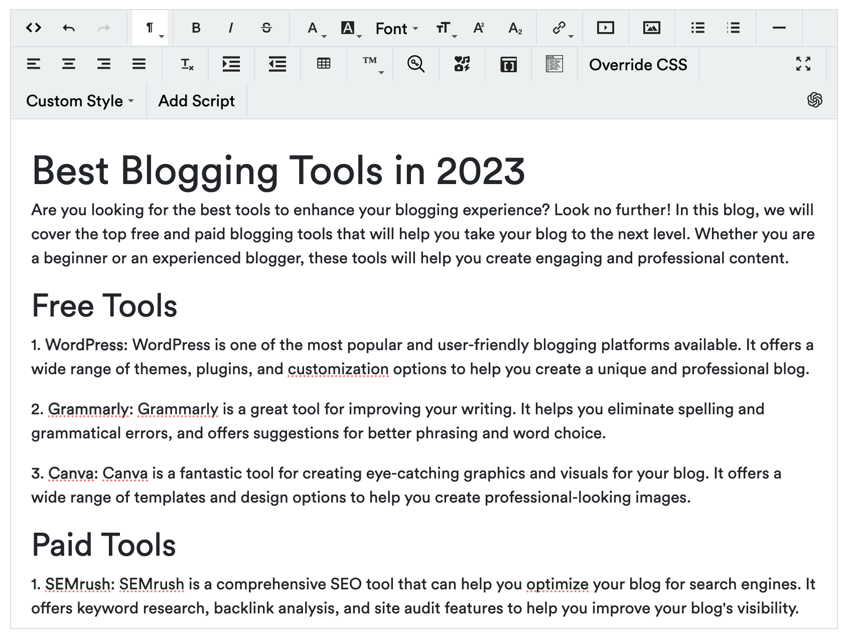Clear text formatting

click(x=187, y=64)
